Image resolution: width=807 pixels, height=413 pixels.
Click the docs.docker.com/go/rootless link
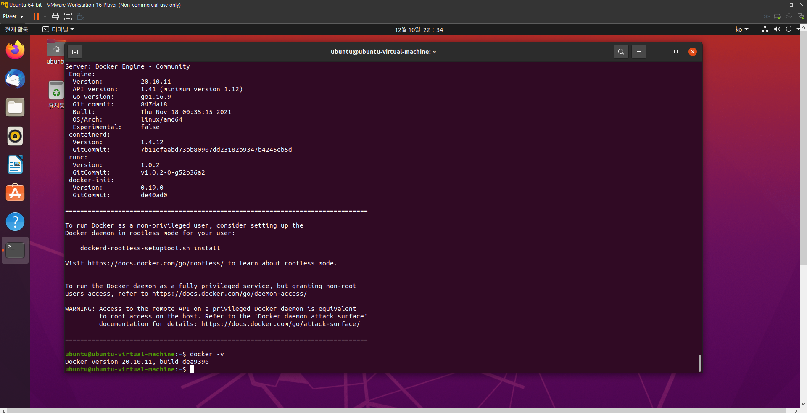156,263
